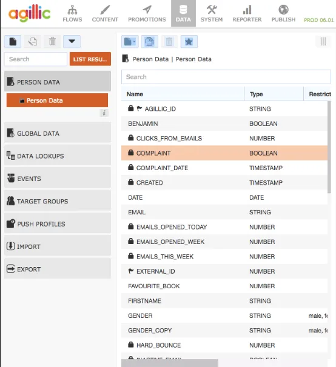
Task: Click the column settings icon at top right
Action: [x=323, y=42]
